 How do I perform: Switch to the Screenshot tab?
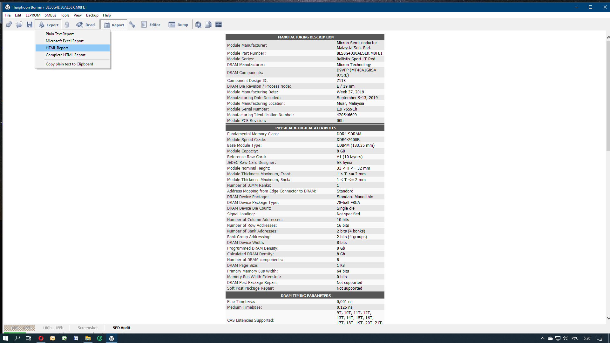click(x=88, y=328)
